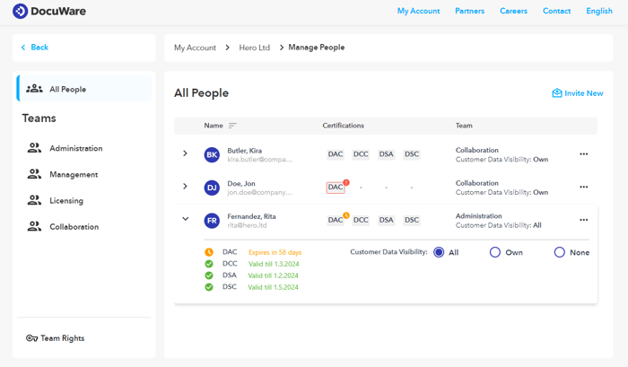This screenshot has width=628, height=367.
Task: Click the DocuWare logo icon
Action: (x=20, y=12)
